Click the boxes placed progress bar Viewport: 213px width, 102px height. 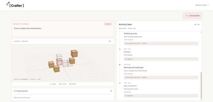63,94
